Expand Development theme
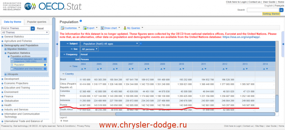 coord(2,79)
